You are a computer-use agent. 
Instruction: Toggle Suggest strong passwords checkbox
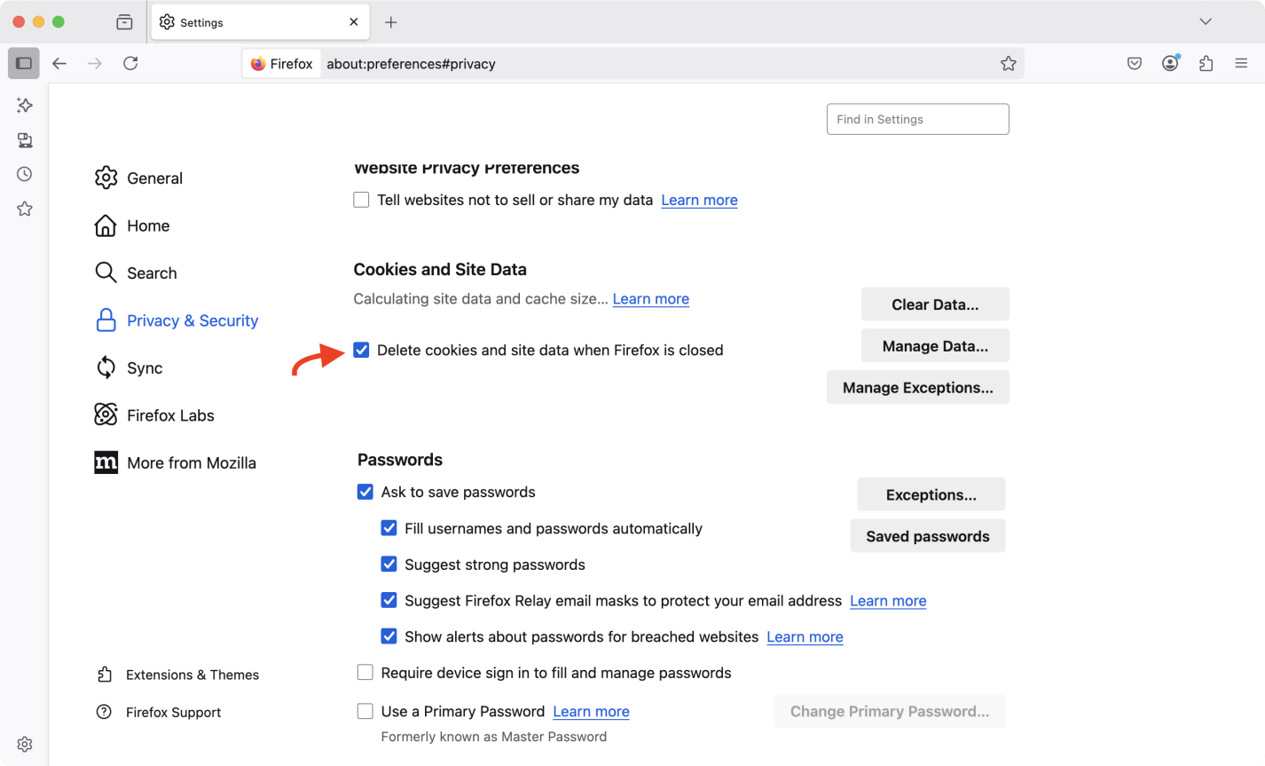pos(389,565)
